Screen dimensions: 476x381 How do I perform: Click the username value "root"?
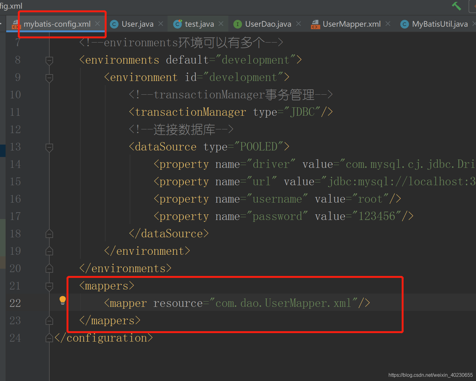tap(370, 199)
